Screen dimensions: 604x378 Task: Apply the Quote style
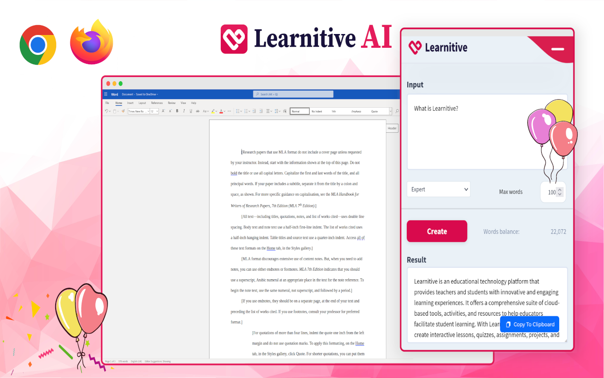tap(374, 111)
